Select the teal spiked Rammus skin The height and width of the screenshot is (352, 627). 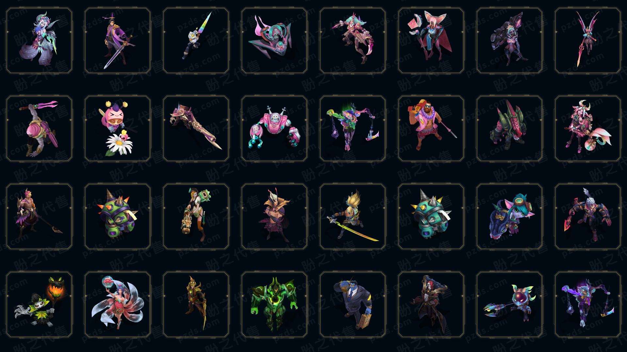pos(431,216)
